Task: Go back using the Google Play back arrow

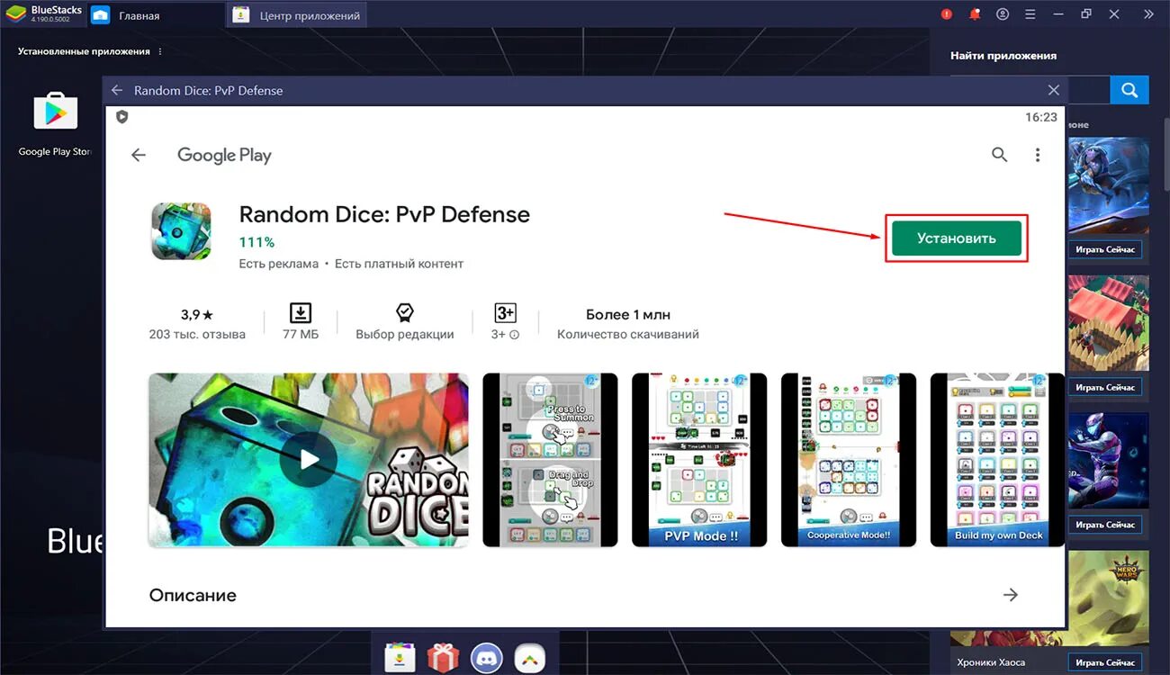Action: (x=139, y=155)
